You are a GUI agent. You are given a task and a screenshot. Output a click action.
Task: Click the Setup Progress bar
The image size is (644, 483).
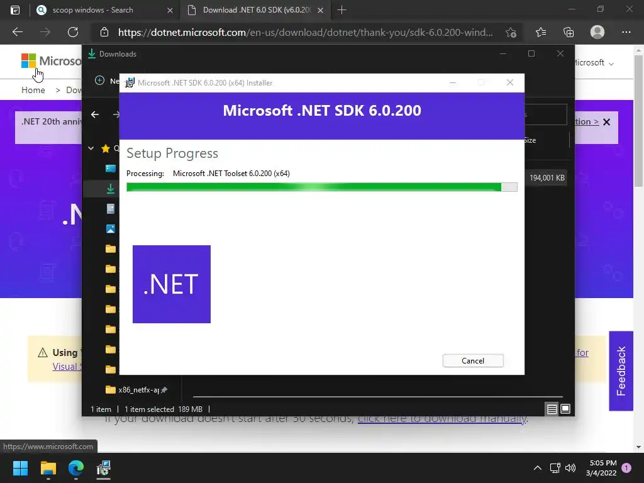[x=321, y=187]
